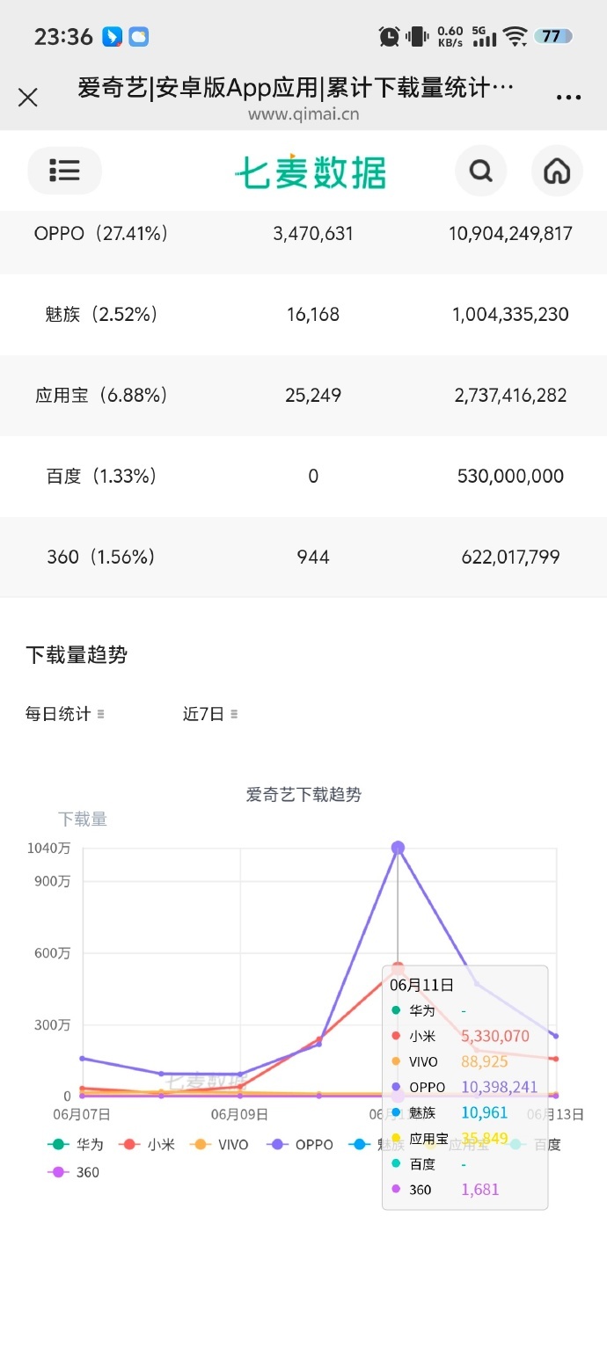Image resolution: width=607 pixels, height=1348 pixels.
Task: Tap the 360（1.56%）row label
Action: coord(101,557)
